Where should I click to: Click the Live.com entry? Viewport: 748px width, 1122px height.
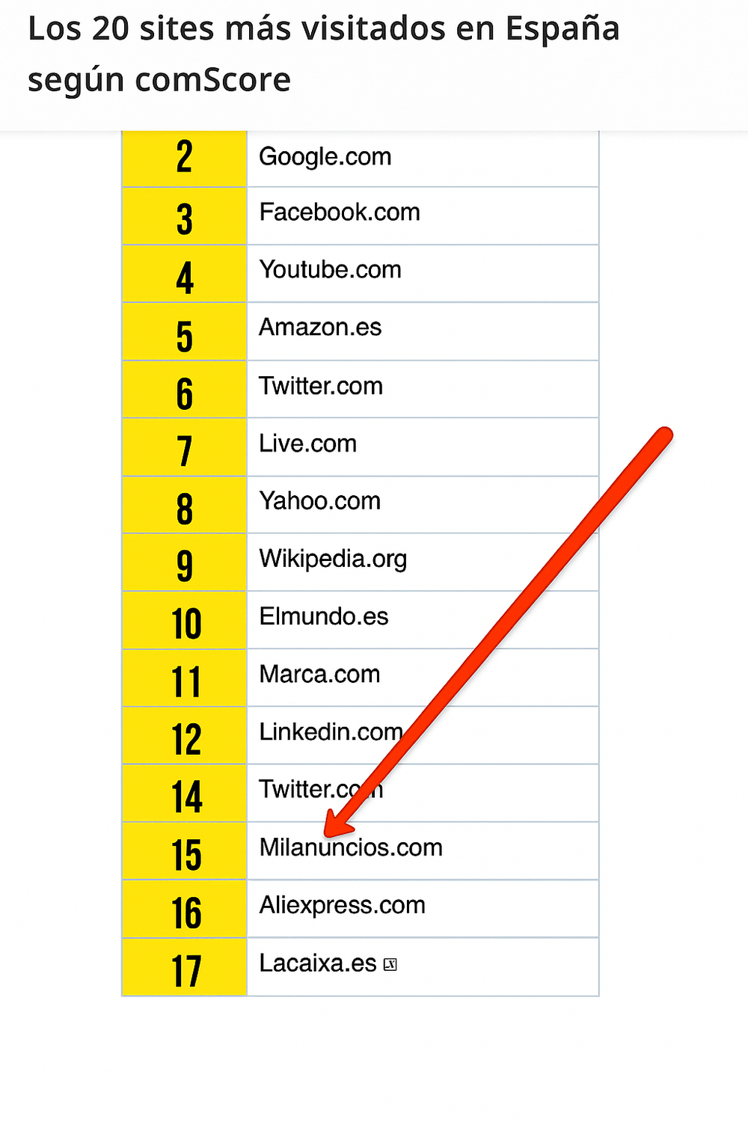click(x=307, y=444)
